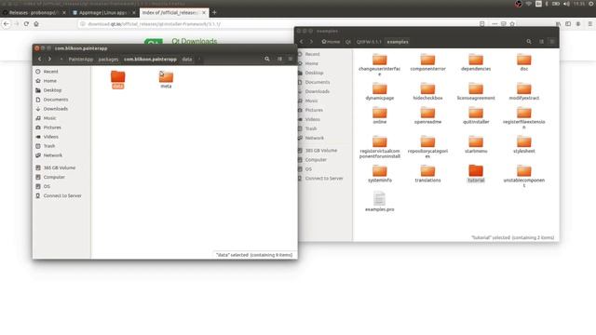Select the examples.pro file
This screenshot has width=596, height=335.
[379, 202]
